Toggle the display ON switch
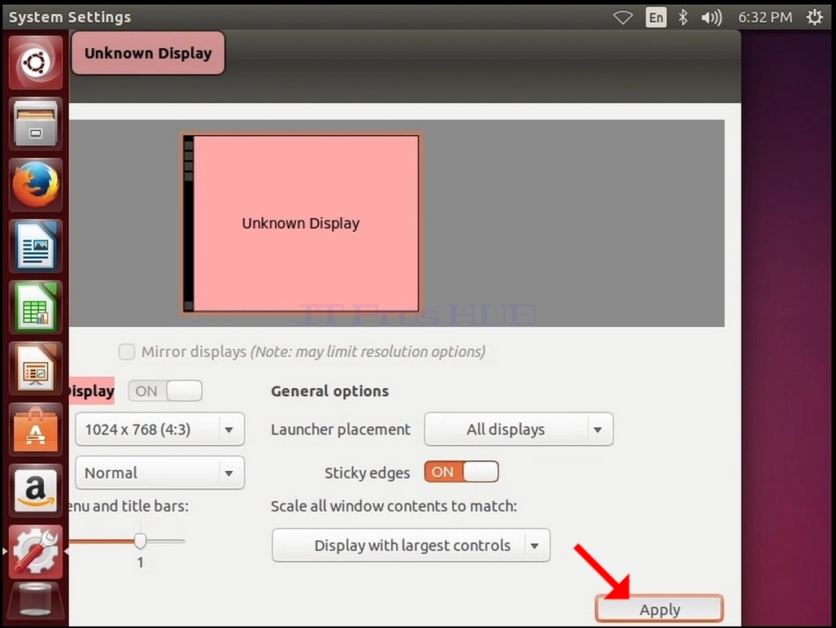836x628 pixels. (x=165, y=390)
